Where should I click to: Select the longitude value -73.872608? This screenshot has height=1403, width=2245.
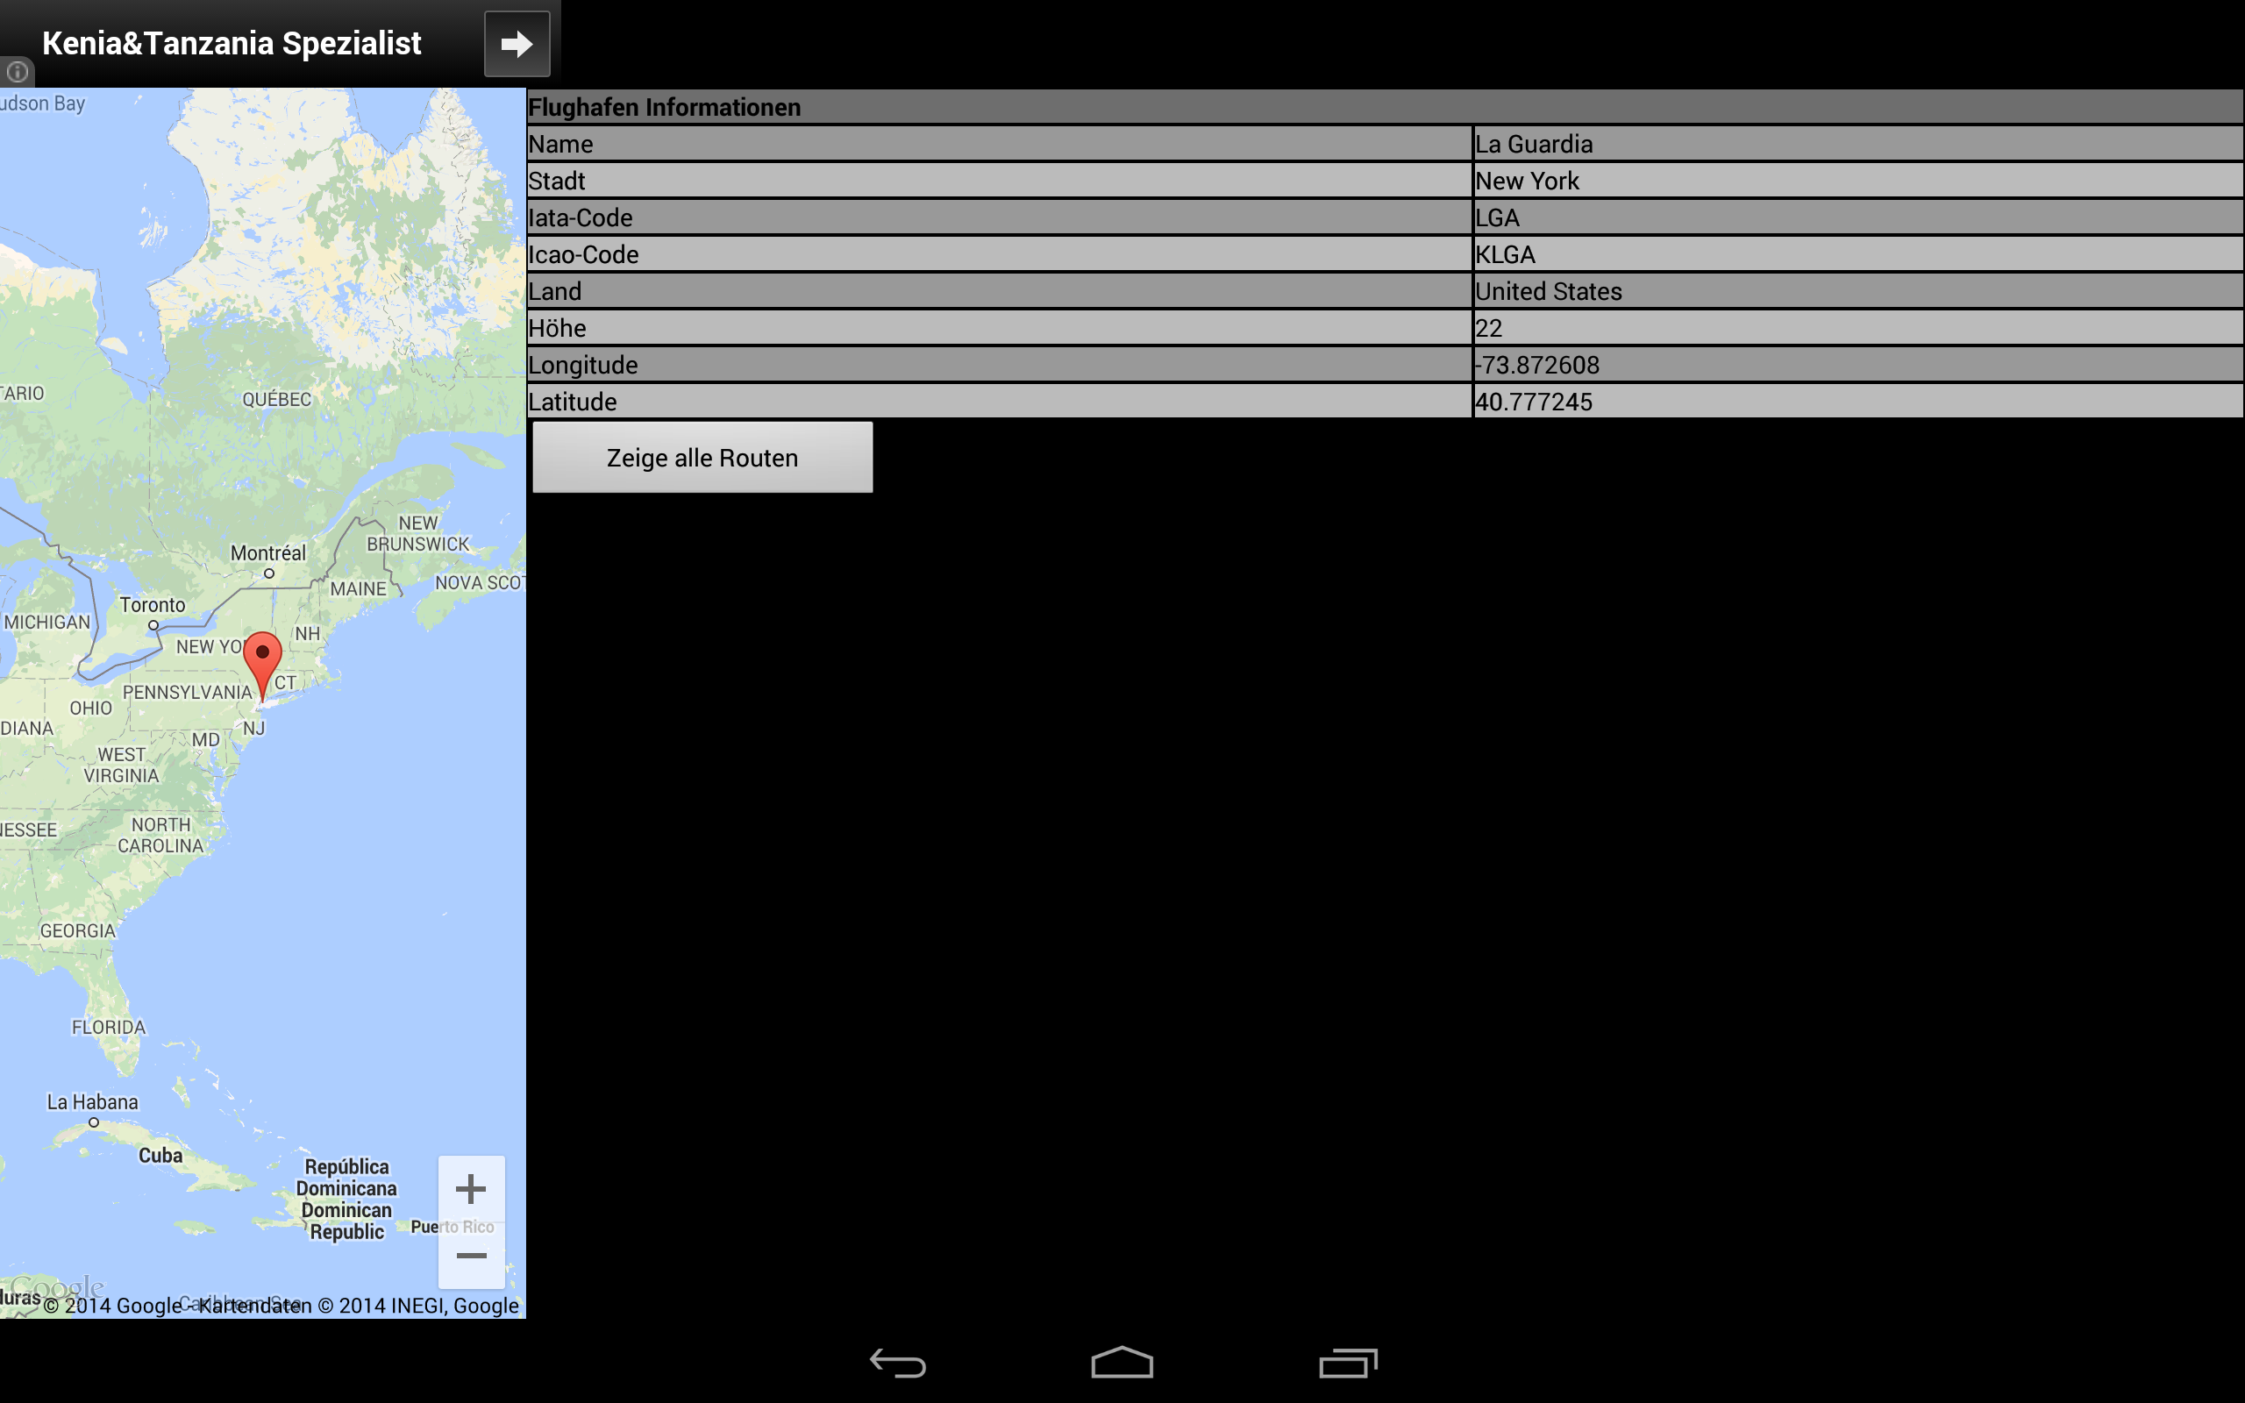(1537, 365)
